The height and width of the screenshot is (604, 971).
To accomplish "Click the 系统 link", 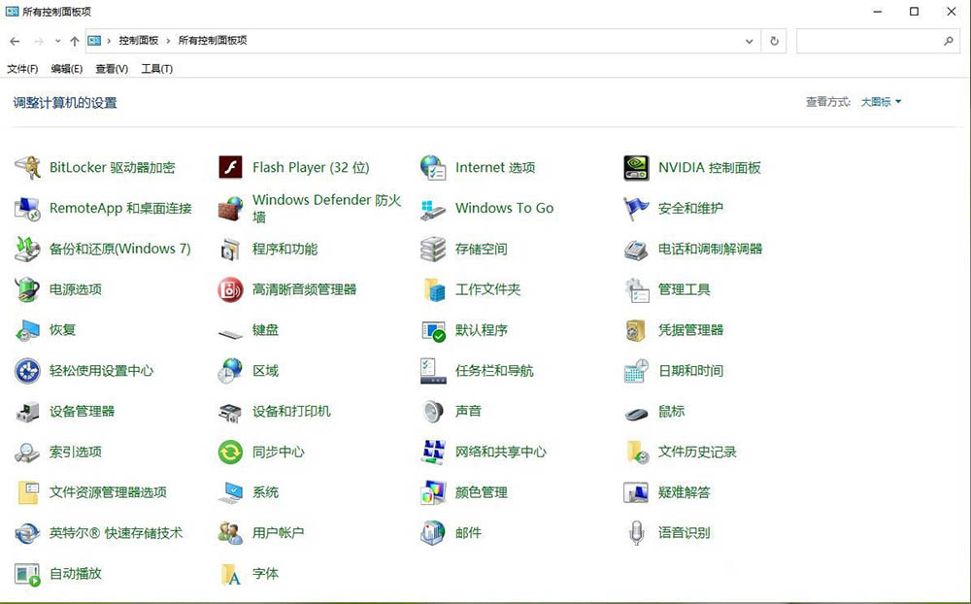I will 266,492.
